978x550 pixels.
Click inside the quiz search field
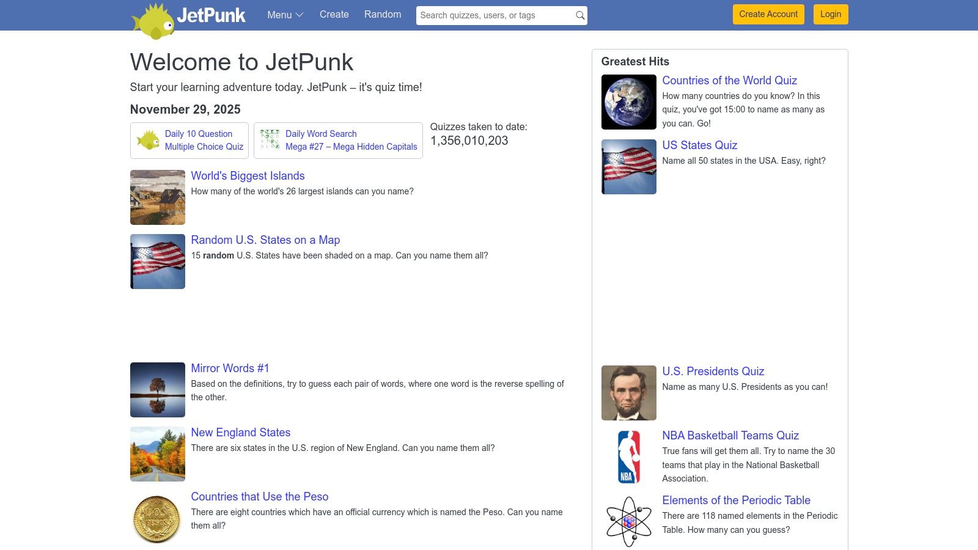pos(489,15)
